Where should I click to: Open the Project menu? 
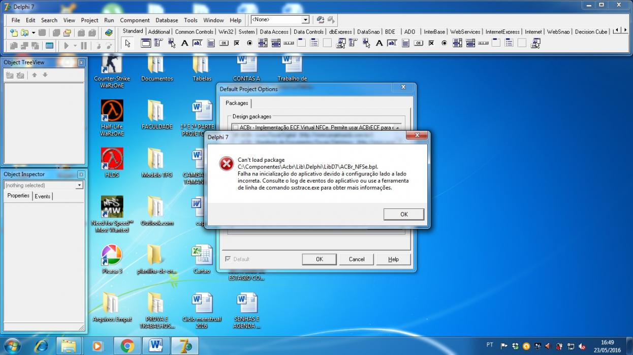pyautogui.click(x=89, y=20)
